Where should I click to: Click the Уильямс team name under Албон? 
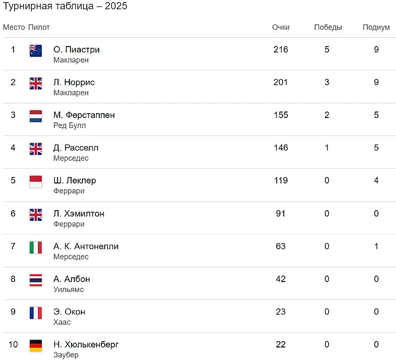[x=68, y=290]
